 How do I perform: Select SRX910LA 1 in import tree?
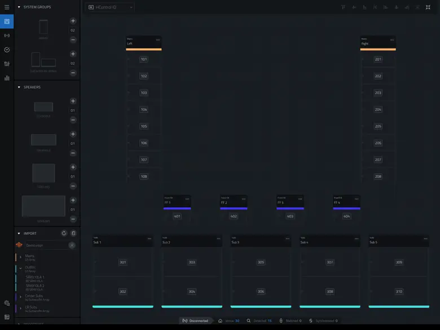[x=35, y=278]
